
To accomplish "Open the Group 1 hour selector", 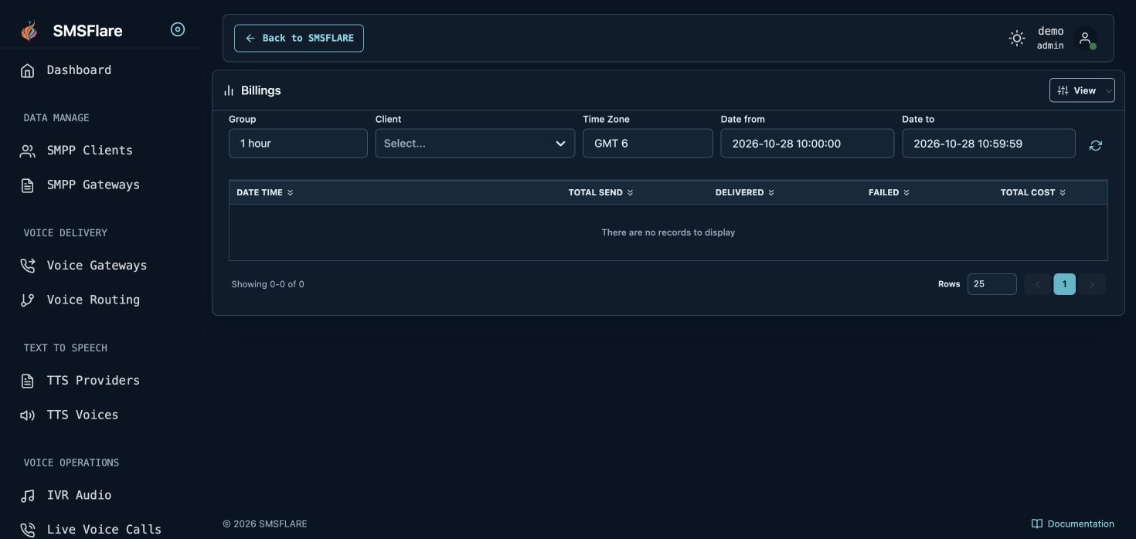I will coord(298,143).
